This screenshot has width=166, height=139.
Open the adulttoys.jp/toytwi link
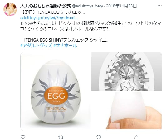point(49,18)
